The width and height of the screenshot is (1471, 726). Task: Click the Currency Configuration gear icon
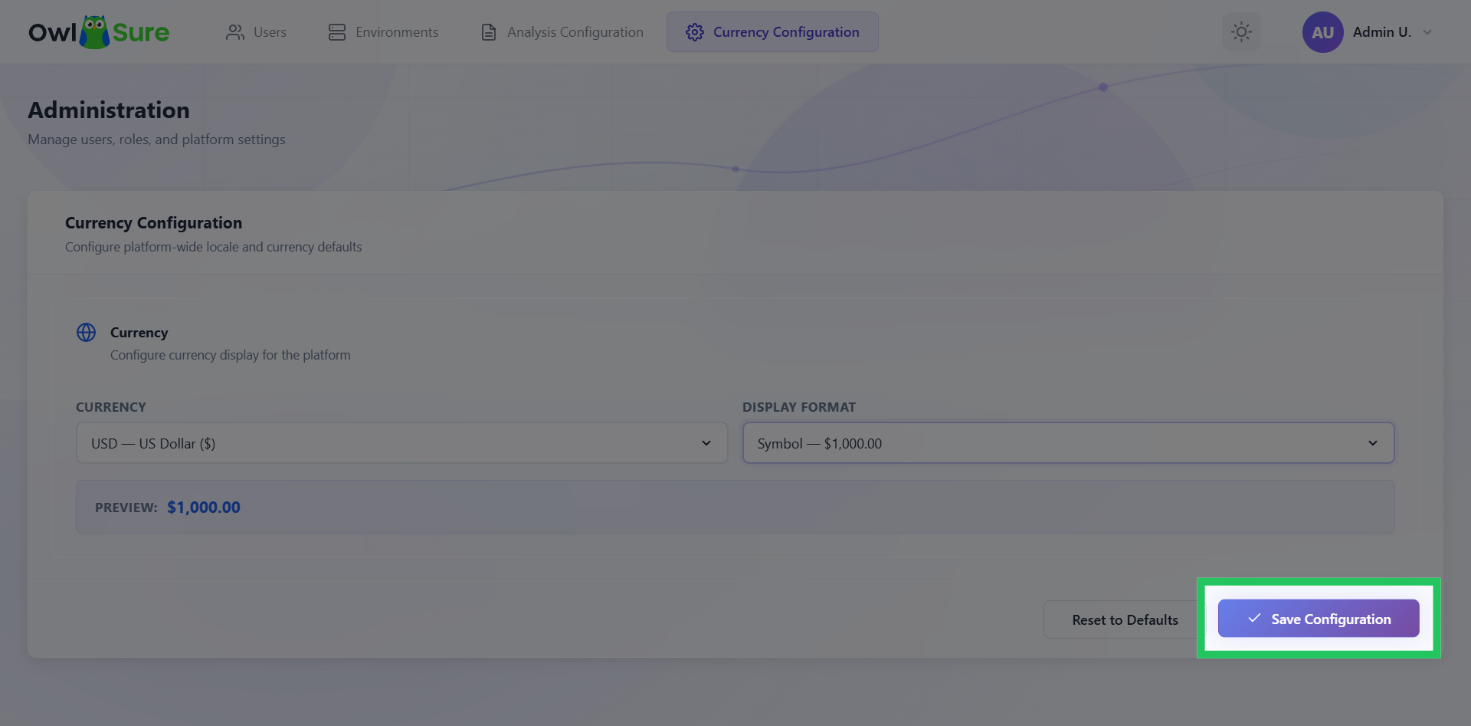point(695,32)
